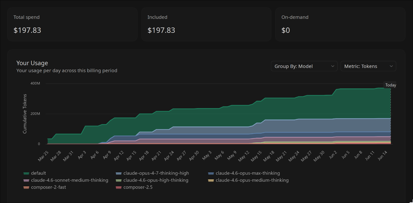
Task: Select the Included amount card
Action: [206, 24]
